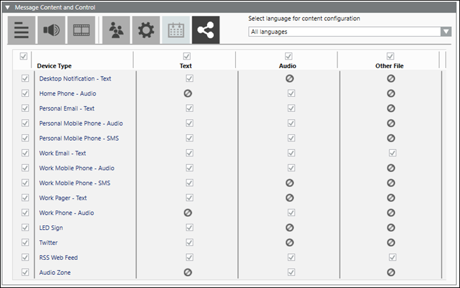Screen dimensions: 460x288
Task: Toggle Audio checkbox for RSS Web Feed
Action: click(x=289, y=257)
